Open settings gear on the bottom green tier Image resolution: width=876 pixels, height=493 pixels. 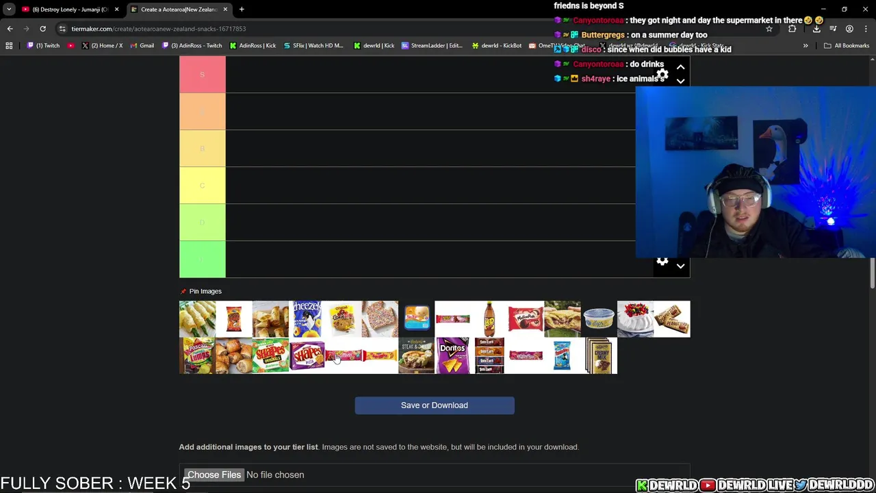point(662,260)
